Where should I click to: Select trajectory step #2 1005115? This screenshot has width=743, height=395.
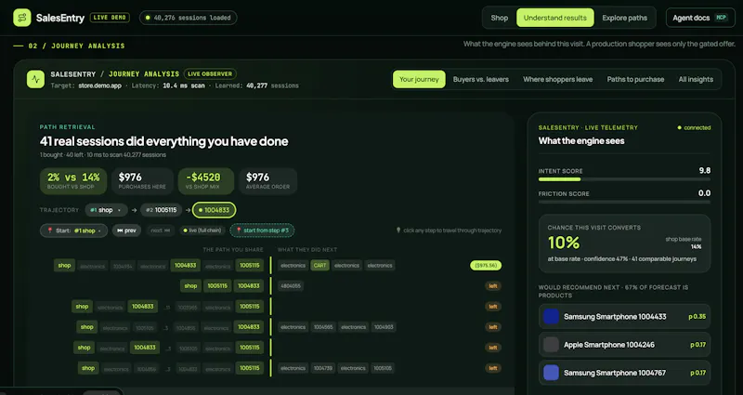click(x=161, y=210)
